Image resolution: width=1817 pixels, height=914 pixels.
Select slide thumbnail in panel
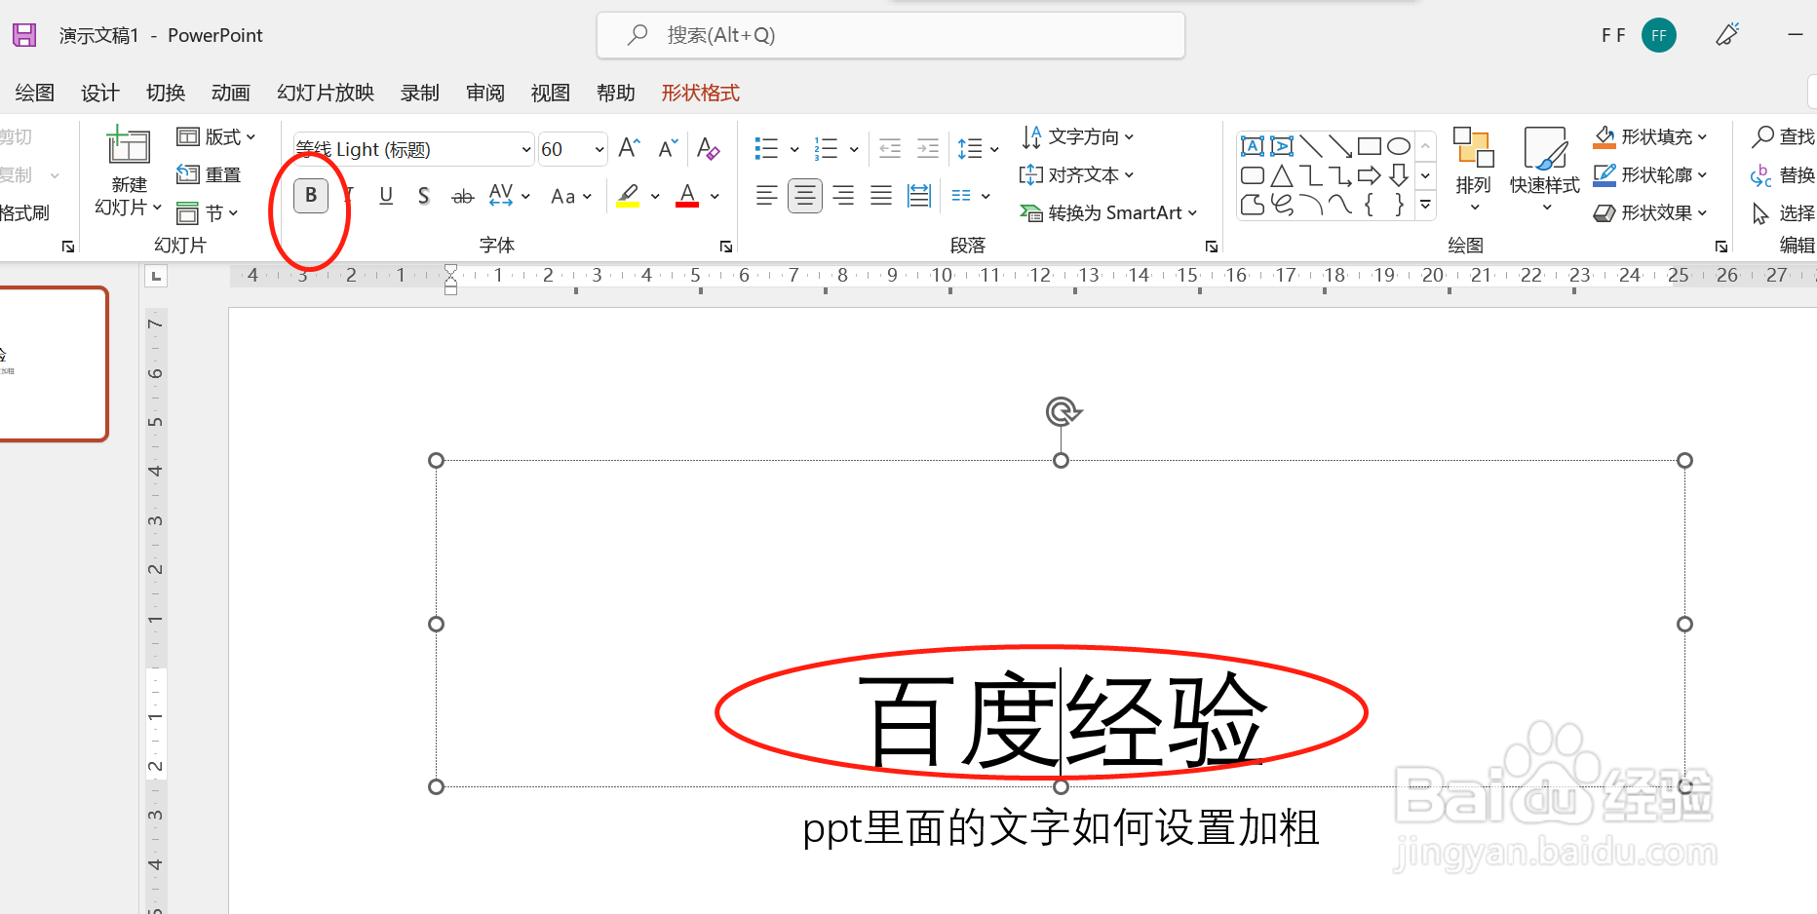[53, 363]
